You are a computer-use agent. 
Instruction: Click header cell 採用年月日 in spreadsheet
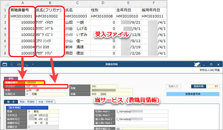[154, 10]
